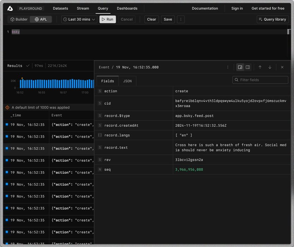Go to the Datasets menu item

point(61,8)
